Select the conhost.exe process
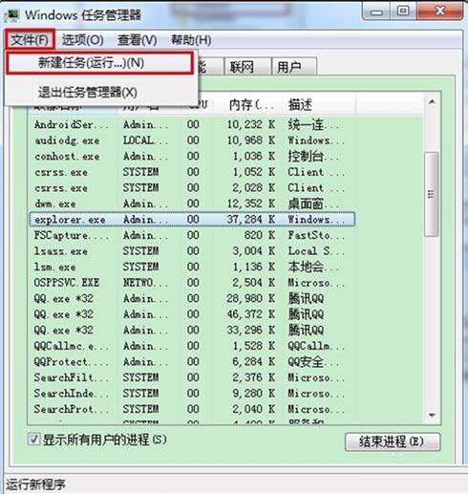Image resolution: width=468 pixels, height=494 pixels. (192, 156)
